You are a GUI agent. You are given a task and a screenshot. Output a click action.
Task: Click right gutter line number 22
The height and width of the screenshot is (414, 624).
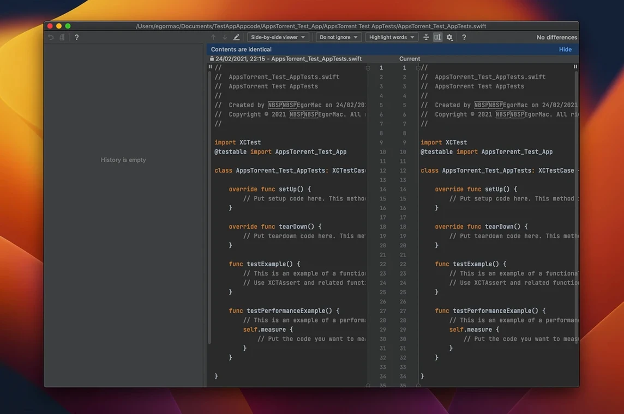click(x=403, y=264)
